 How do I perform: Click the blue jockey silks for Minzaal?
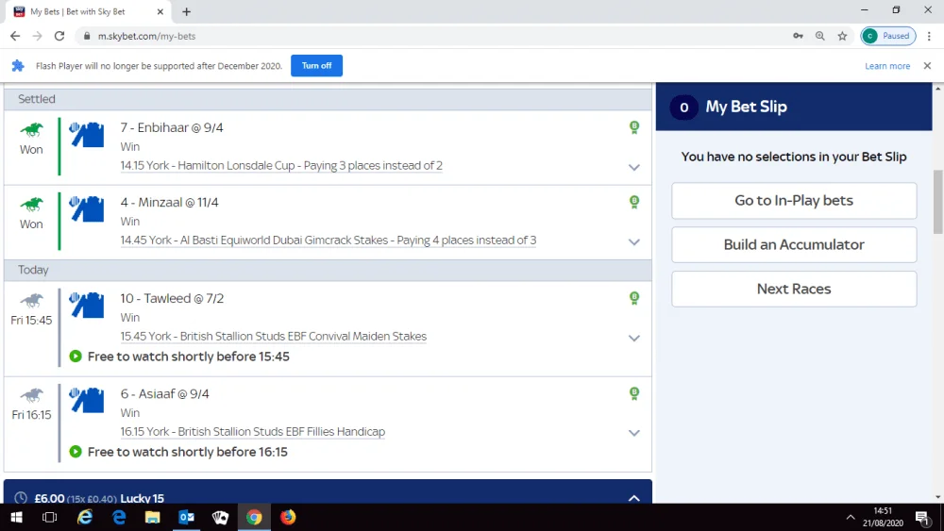[x=86, y=209]
